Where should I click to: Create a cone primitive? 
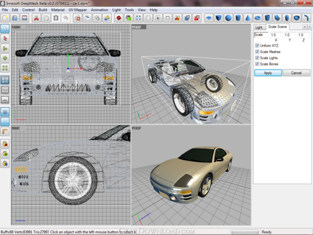(248, 18)
